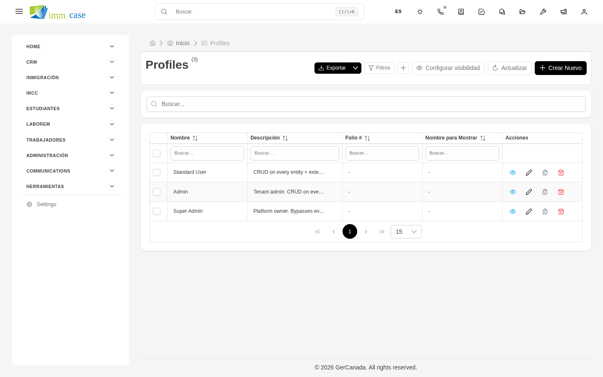Click the Profiles breadcrumb
This screenshot has height=377, width=603.
(215, 43)
